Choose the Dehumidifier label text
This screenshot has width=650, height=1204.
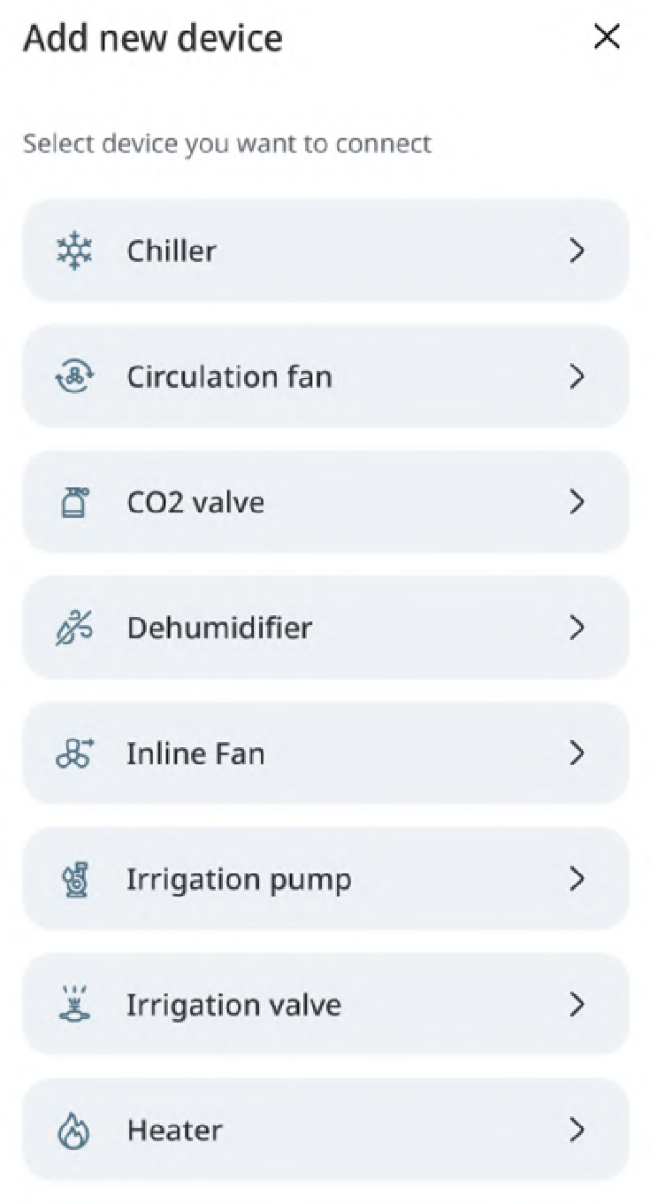coord(219,629)
